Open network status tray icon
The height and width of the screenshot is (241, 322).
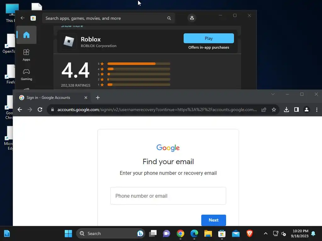[x=275, y=233]
